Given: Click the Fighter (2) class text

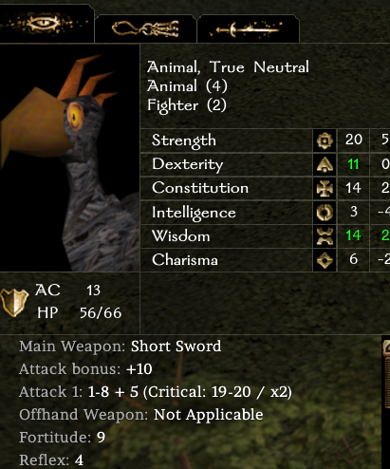Looking at the screenshot, I should tap(187, 105).
